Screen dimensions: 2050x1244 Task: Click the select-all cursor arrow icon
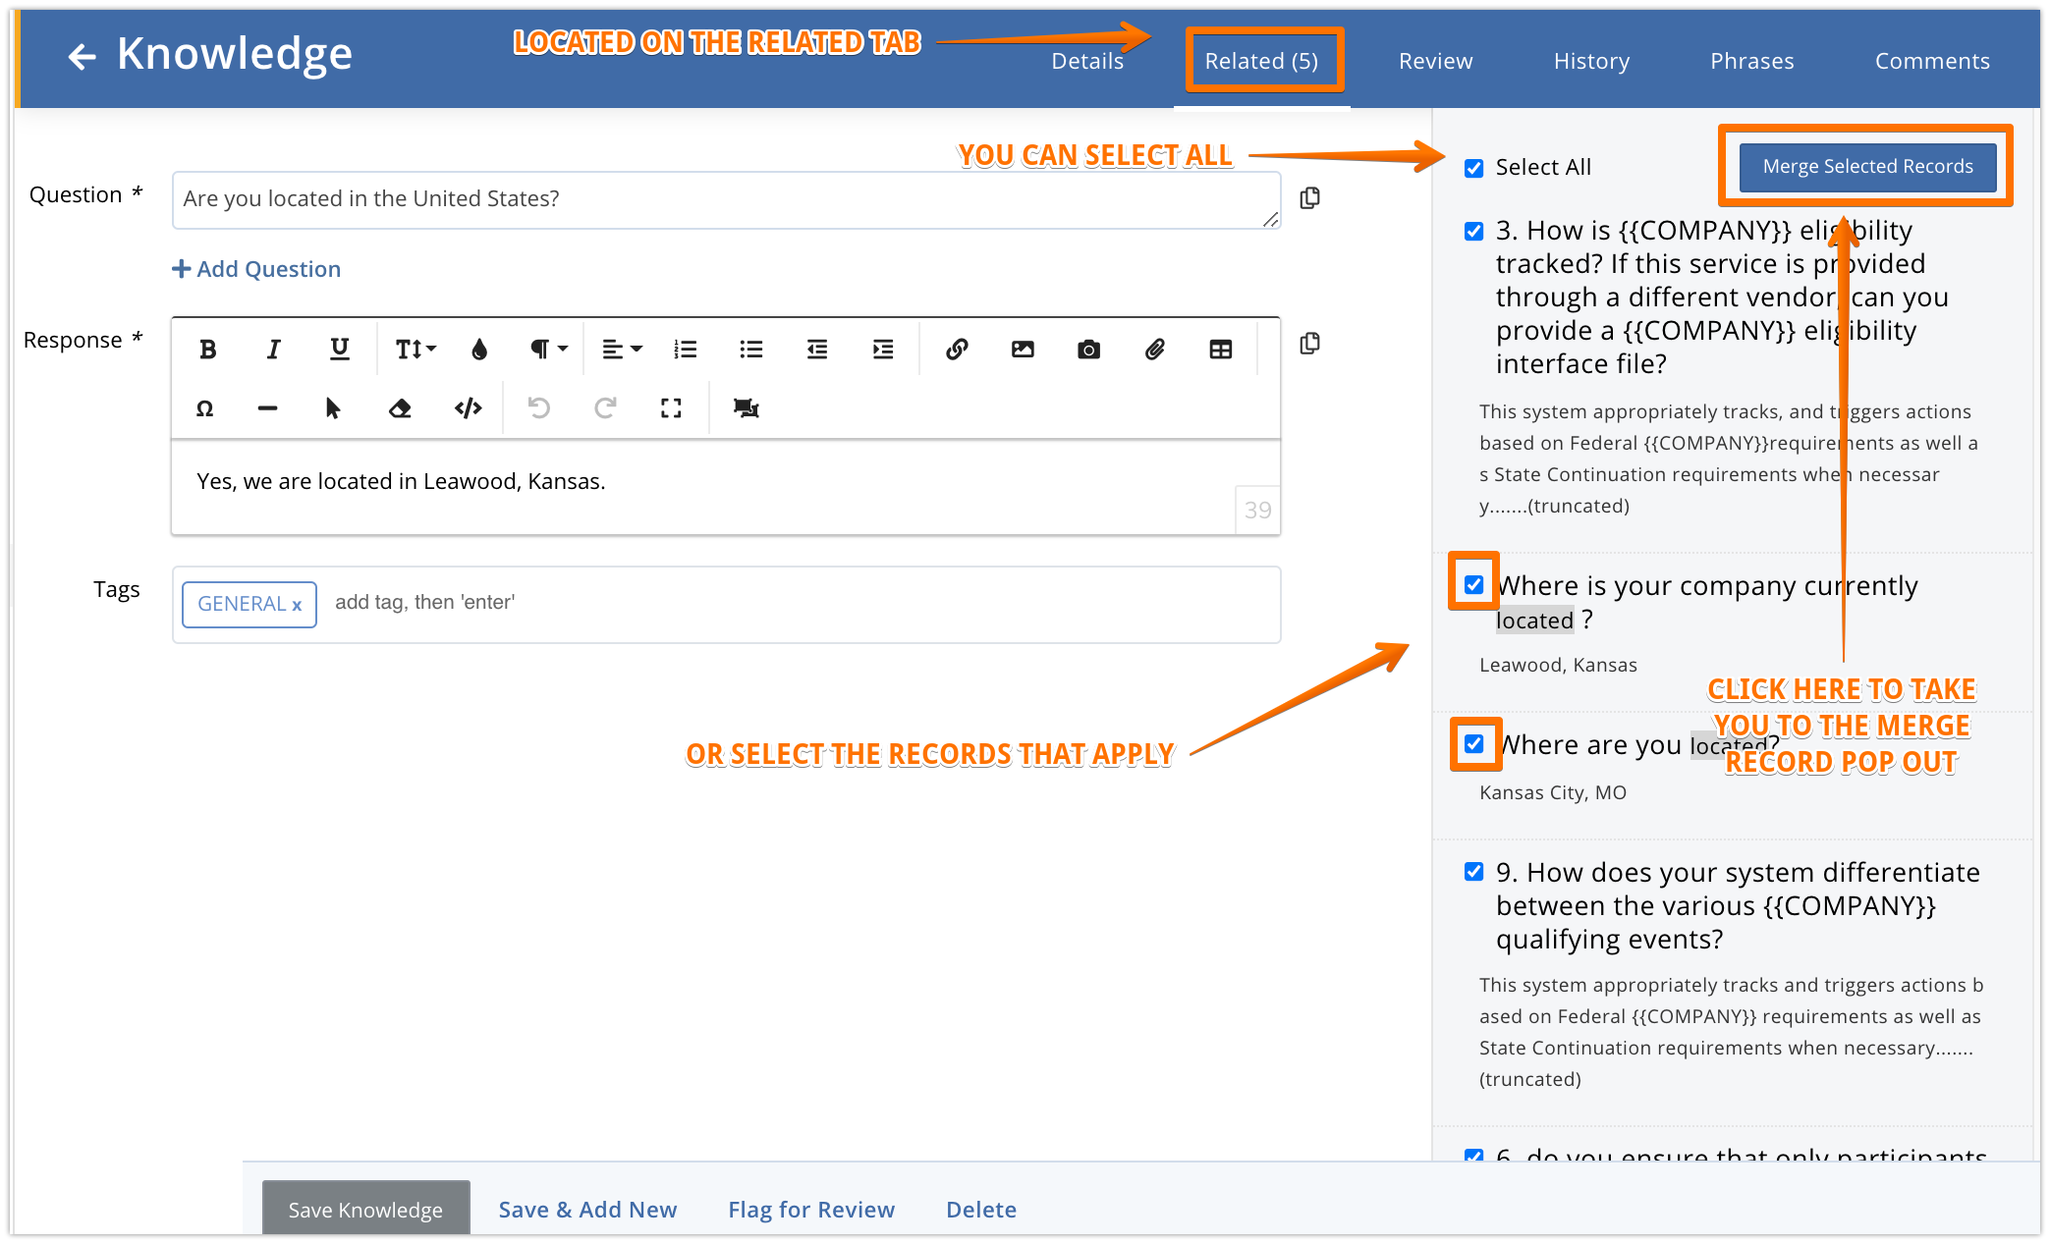pos(333,408)
